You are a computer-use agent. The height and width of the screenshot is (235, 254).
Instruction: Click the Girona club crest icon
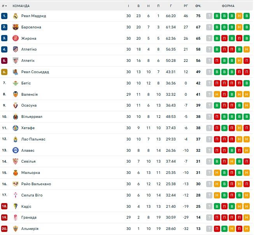click(16, 39)
